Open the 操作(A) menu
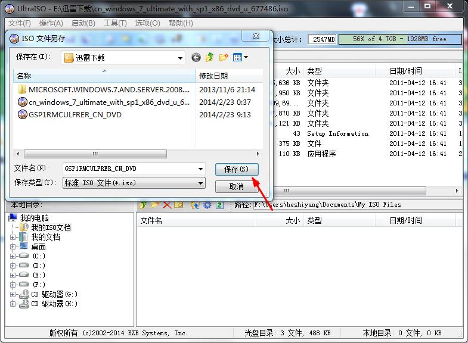Screen dimensions: 468x343 point(51,23)
